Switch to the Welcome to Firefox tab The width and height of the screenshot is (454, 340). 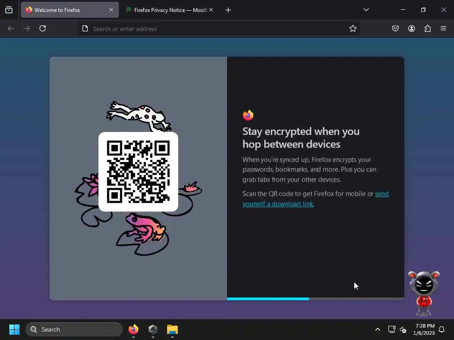click(70, 10)
